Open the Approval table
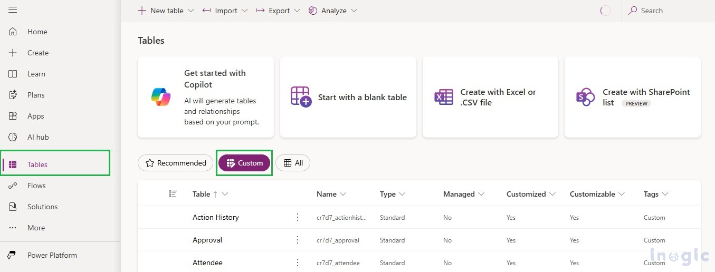715x272 pixels. click(207, 240)
